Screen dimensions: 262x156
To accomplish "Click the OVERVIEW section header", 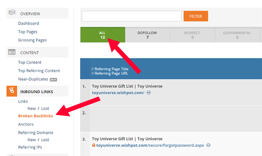I will tap(37, 13).
